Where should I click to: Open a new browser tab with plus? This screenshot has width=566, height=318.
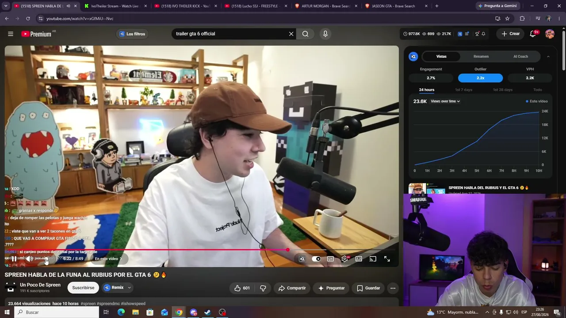pos(436,6)
